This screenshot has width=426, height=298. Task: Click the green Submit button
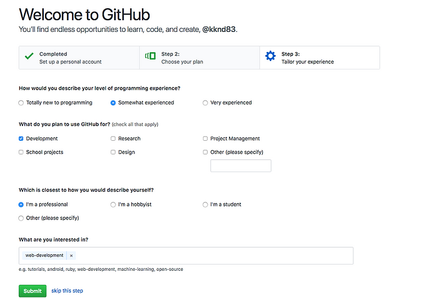tap(33, 291)
